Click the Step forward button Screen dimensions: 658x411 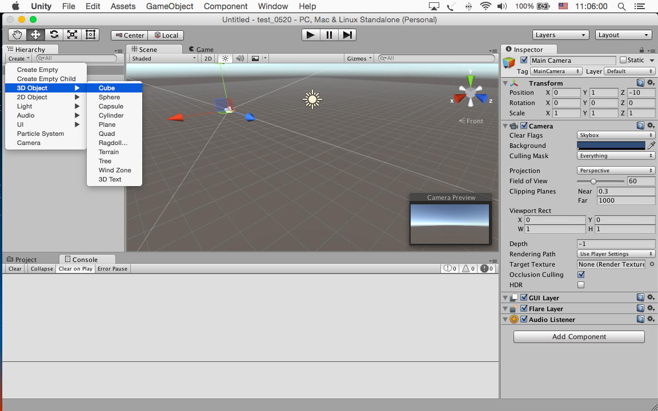click(347, 35)
